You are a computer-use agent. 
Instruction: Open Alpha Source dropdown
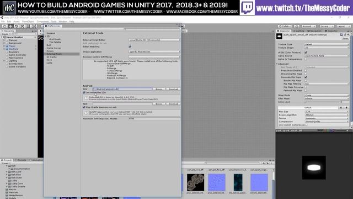click(327, 56)
